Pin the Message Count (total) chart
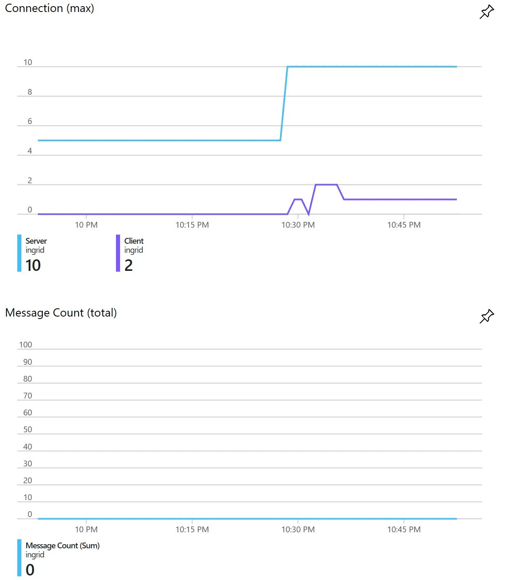The height and width of the screenshot is (580, 519). point(487,316)
